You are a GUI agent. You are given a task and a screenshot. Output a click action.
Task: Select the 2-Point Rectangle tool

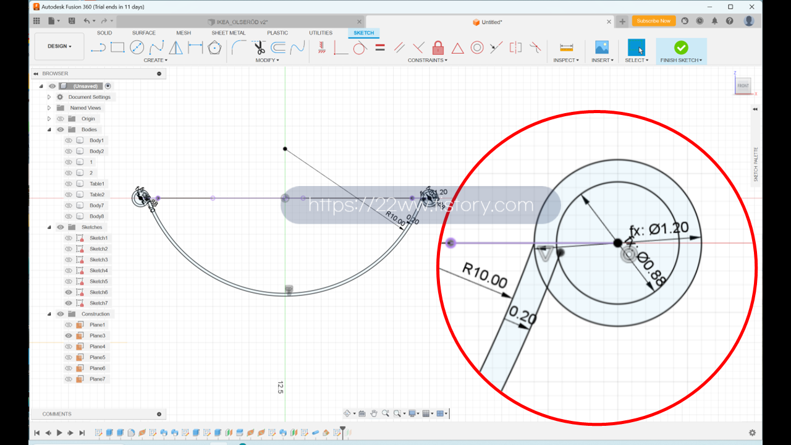pyautogui.click(x=117, y=48)
